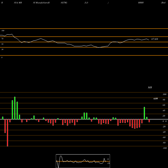Viewport: 168px width, 168px height.
Task: Open the mini overview chart thumbnail
Action: click(x=83, y=161)
